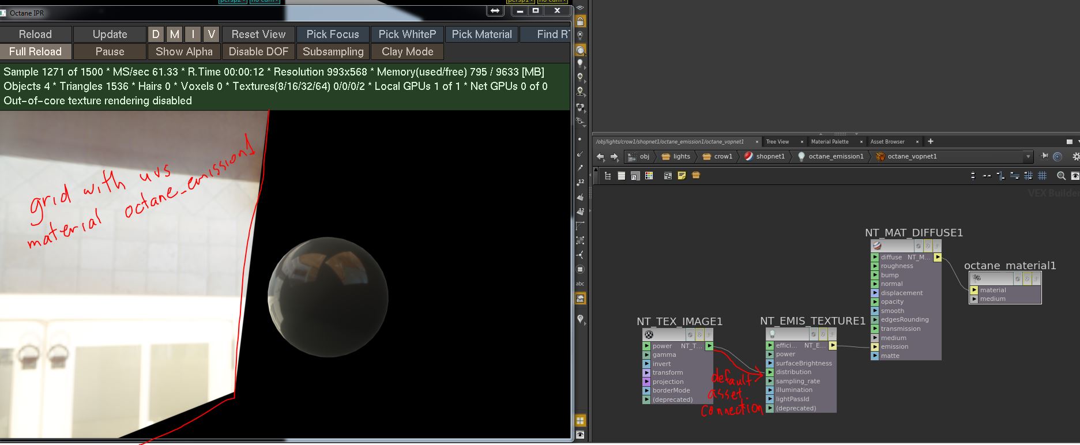Open the network path dropdown arrow
The image size is (1080, 445).
tap(1028, 156)
